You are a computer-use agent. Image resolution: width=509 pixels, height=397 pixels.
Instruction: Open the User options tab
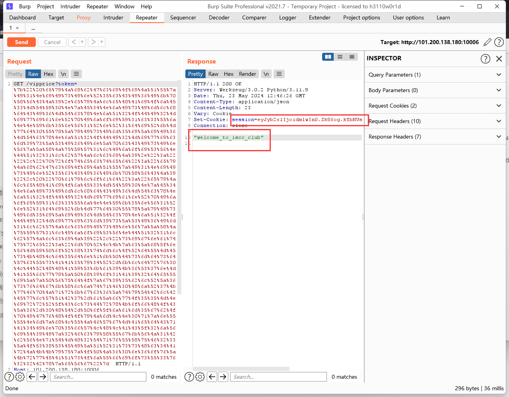(x=408, y=17)
